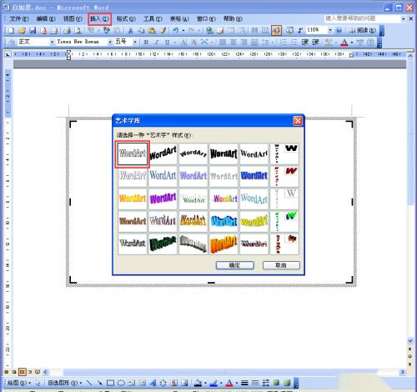Viewport: 417px width, 392px height.
Task: Click the Format Painter brush icon
Action: pyautogui.click(x=163, y=30)
